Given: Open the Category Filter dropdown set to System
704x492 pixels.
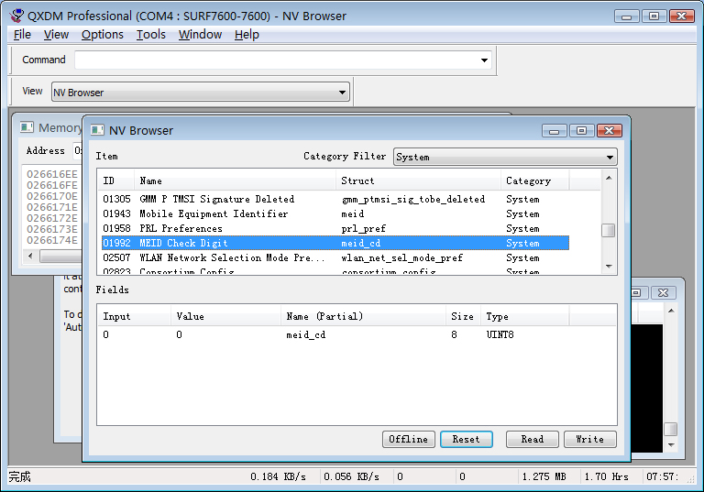Looking at the screenshot, I should click(505, 157).
